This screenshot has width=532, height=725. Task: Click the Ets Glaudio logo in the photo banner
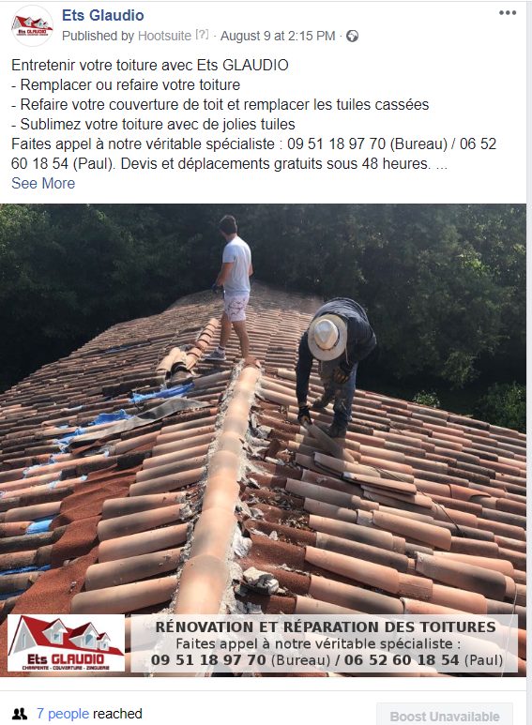click(x=67, y=643)
